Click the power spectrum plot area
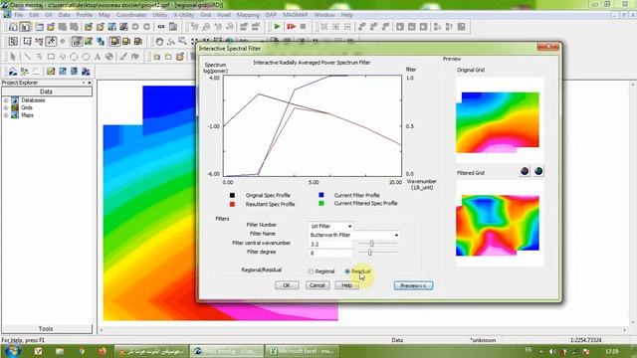Screen dimensions: 637x358 pos(313,126)
